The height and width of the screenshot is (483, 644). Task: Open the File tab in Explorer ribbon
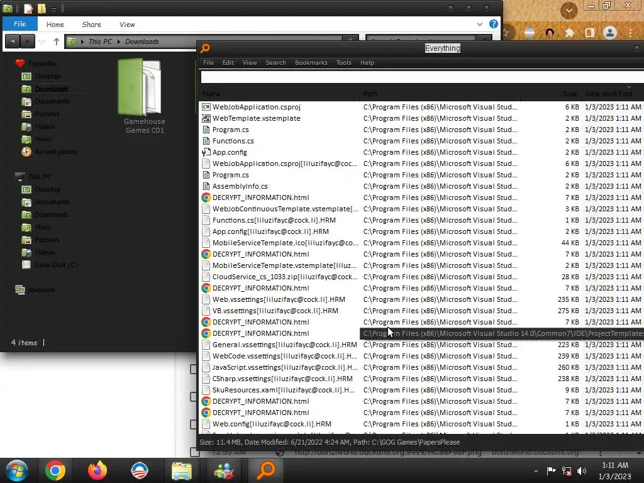point(19,24)
